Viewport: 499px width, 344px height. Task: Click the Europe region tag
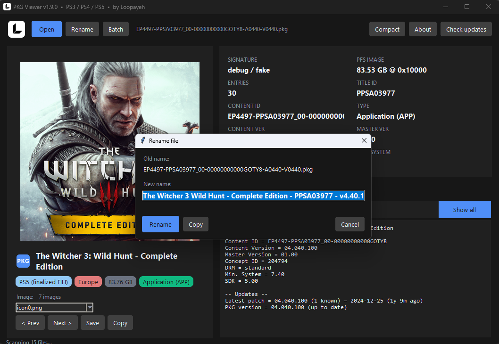88,282
